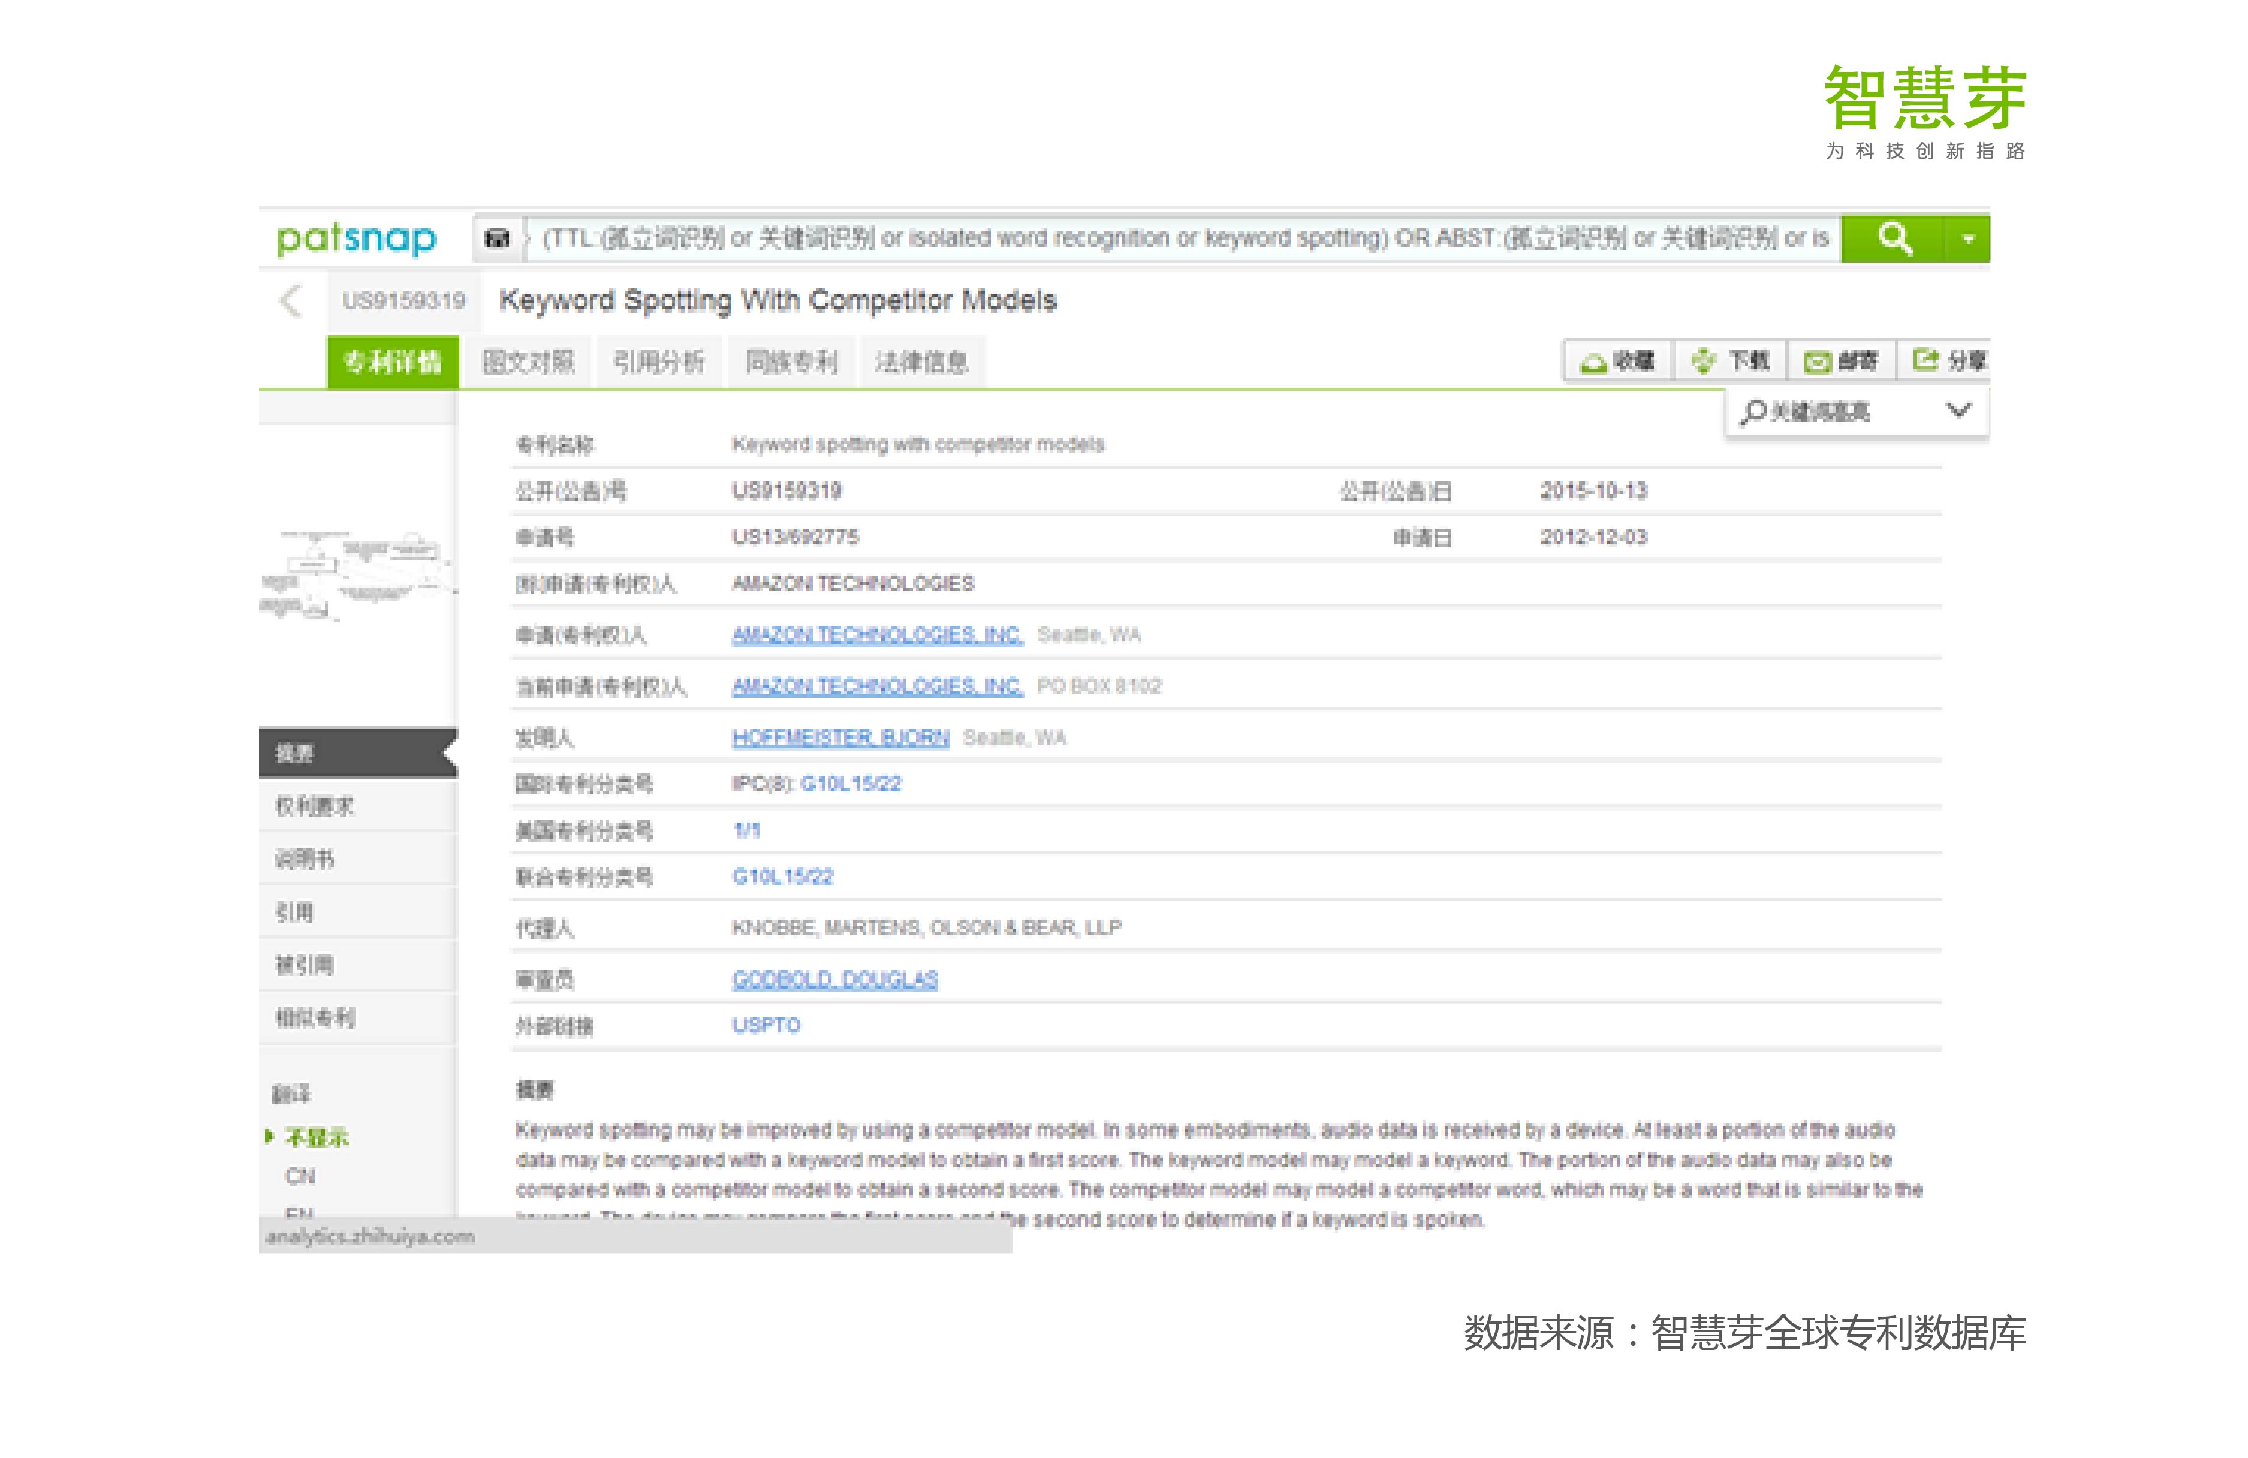Click the publication date 2015-10-13
Screen dimensions: 2248x1458
[1593, 490]
